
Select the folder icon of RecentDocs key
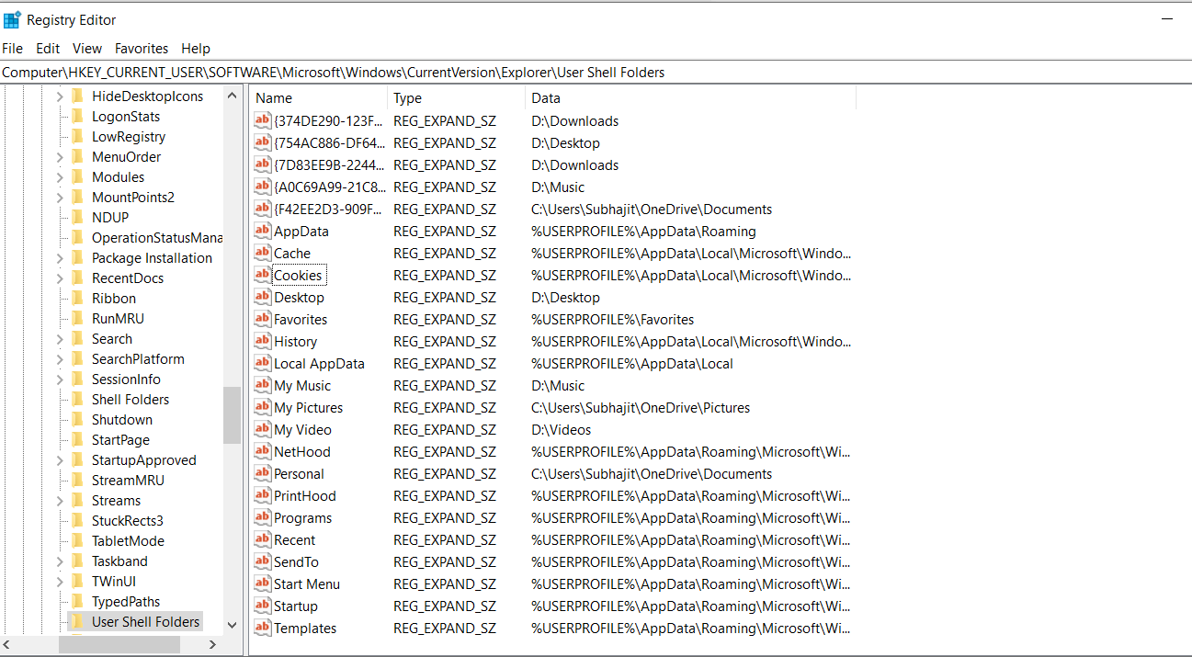pos(77,278)
